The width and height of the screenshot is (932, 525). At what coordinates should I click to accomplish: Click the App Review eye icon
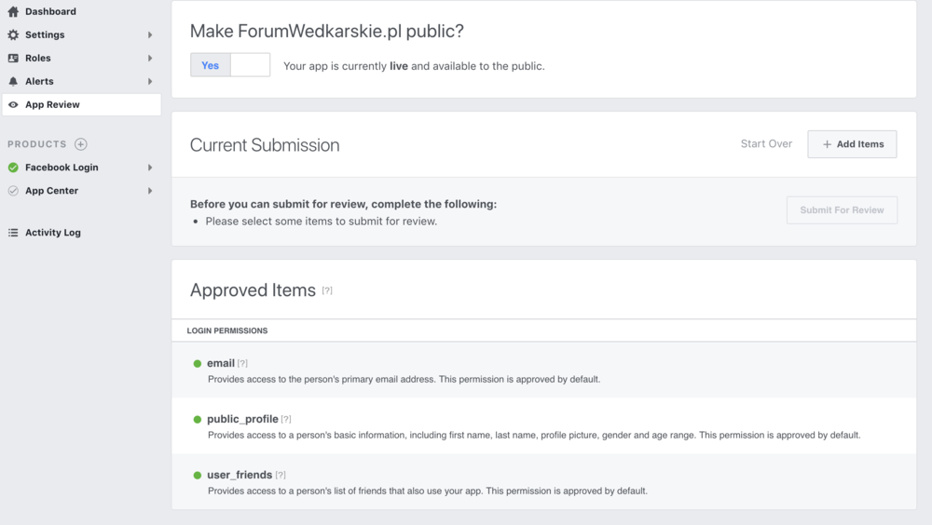(x=13, y=105)
